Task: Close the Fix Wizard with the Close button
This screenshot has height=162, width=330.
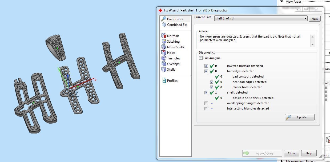Action: coord(291,153)
